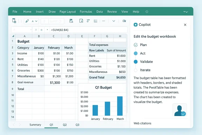Click the $1,300 cell in Goal revenue row, February
The height and width of the screenshot is (135, 202).
pyautogui.click(x=53, y=83)
